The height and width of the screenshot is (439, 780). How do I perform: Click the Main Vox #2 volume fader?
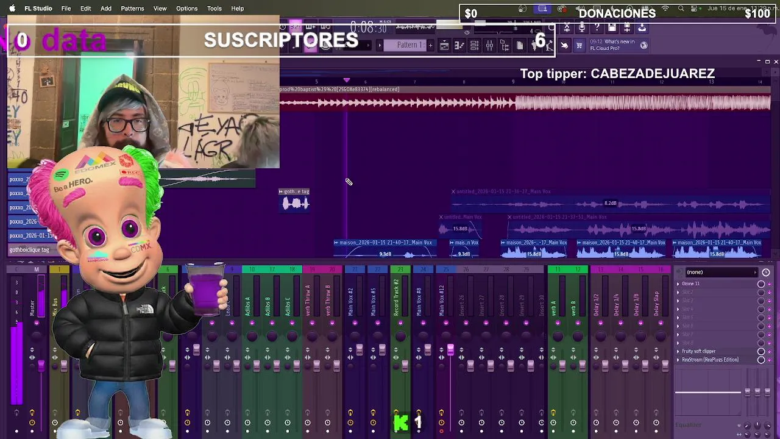pyautogui.click(x=360, y=349)
